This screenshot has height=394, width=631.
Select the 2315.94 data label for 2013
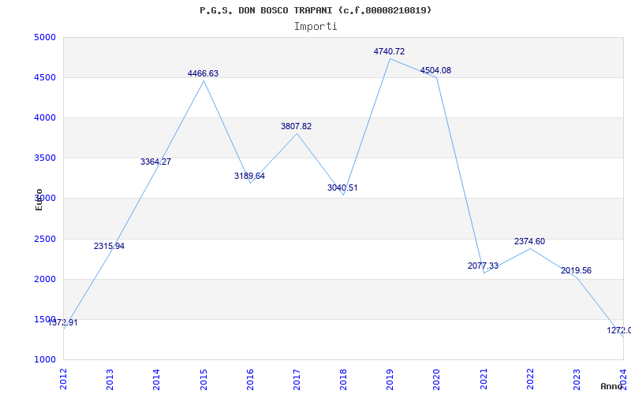tap(109, 246)
